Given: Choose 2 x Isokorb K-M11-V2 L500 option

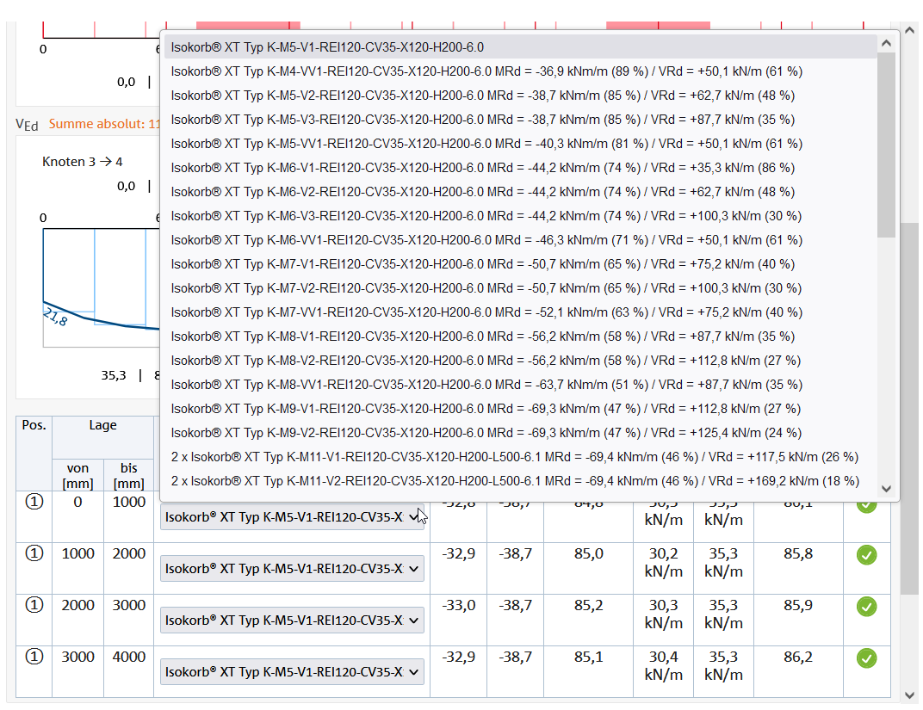Looking at the screenshot, I should (x=520, y=481).
